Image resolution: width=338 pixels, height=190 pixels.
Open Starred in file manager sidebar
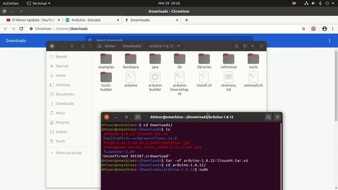pyautogui.click(x=70, y=66)
